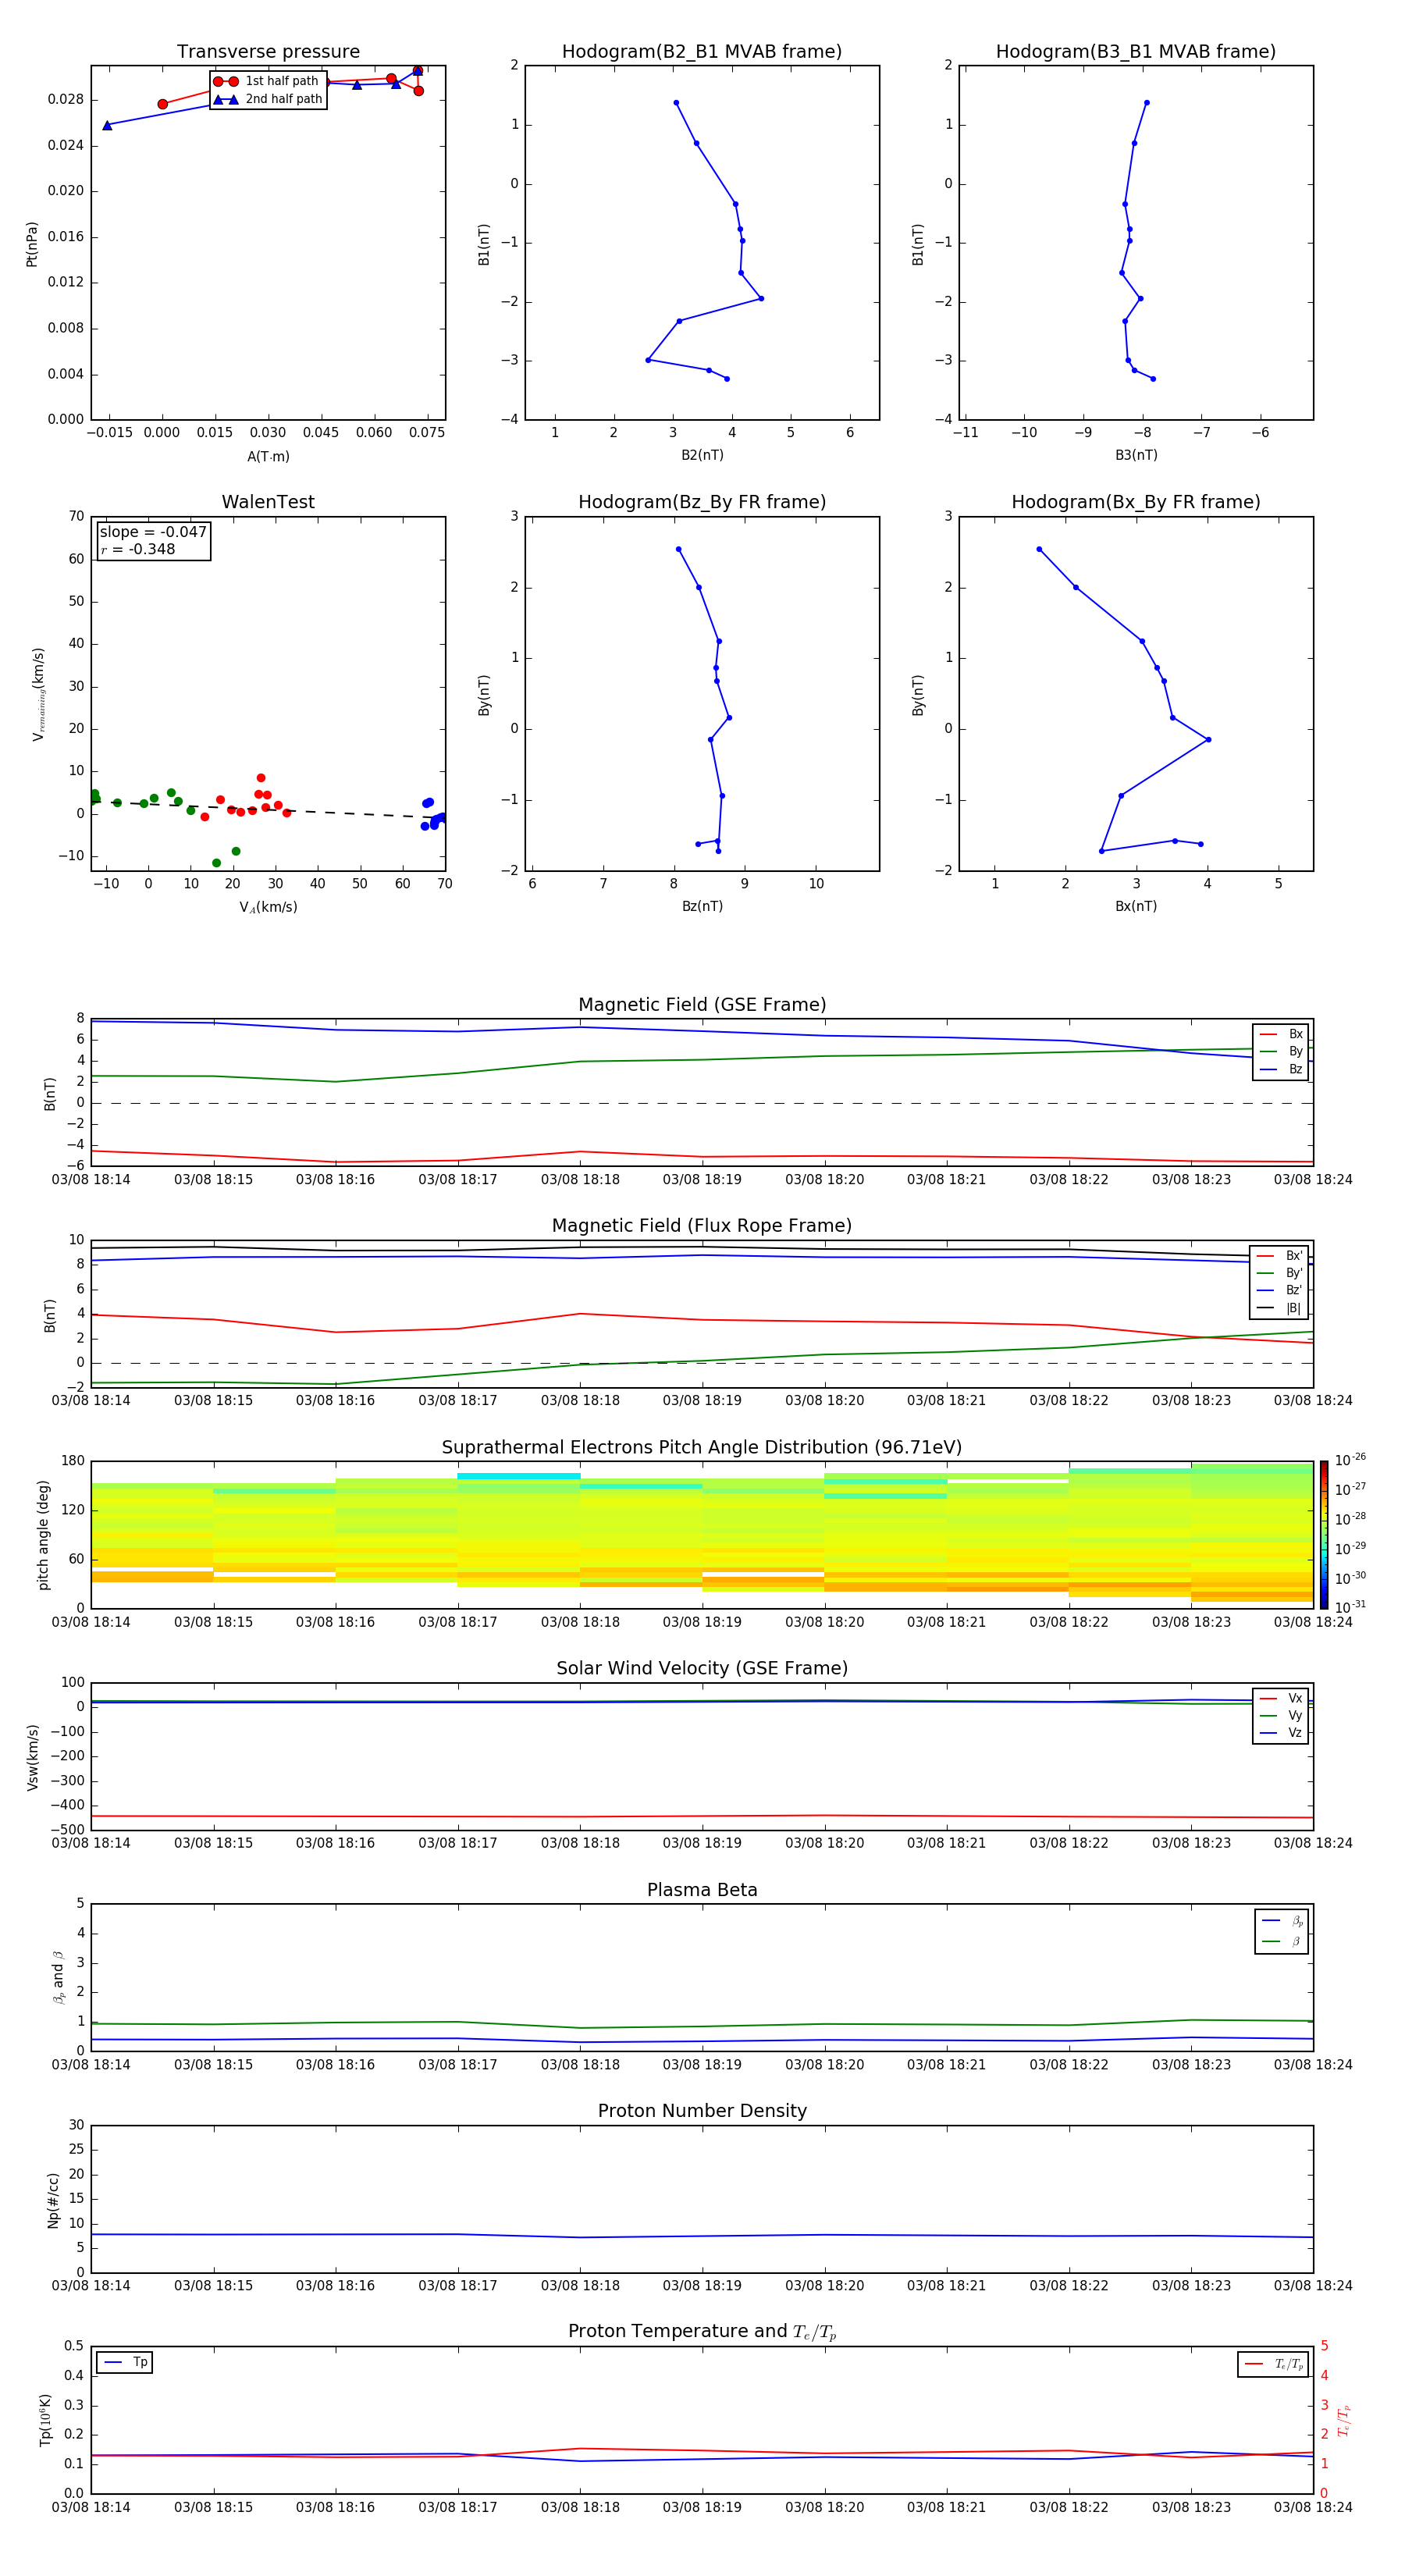
Task: Click the Suprathermal Electrons Pitch Angle title
Action: tap(702, 1447)
